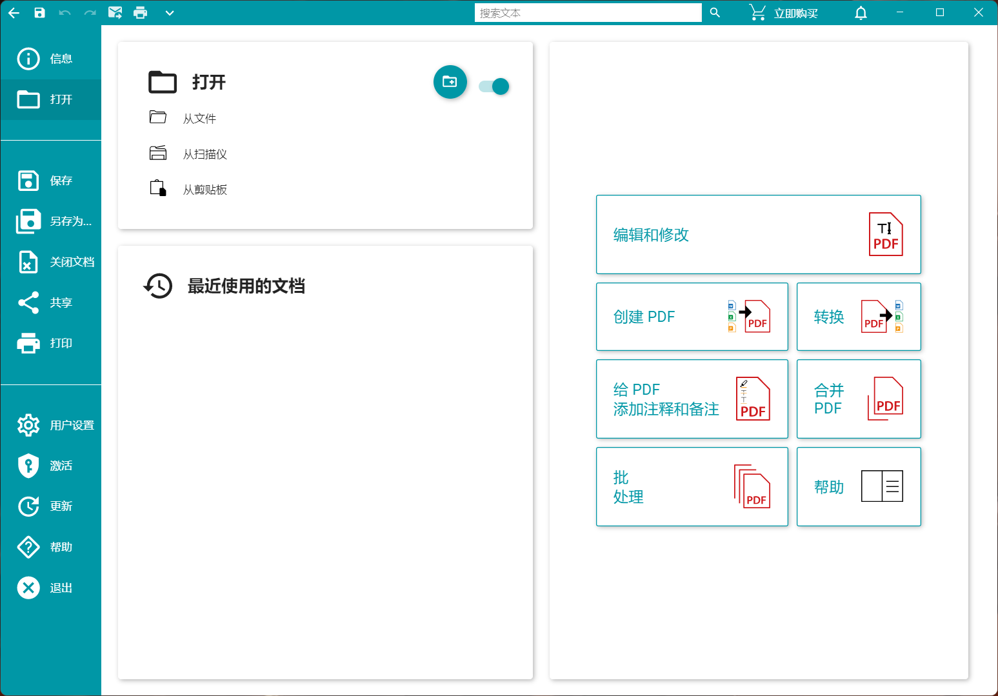Open the 转换 tile
Viewport: 998px width, 696px height.
tap(859, 317)
